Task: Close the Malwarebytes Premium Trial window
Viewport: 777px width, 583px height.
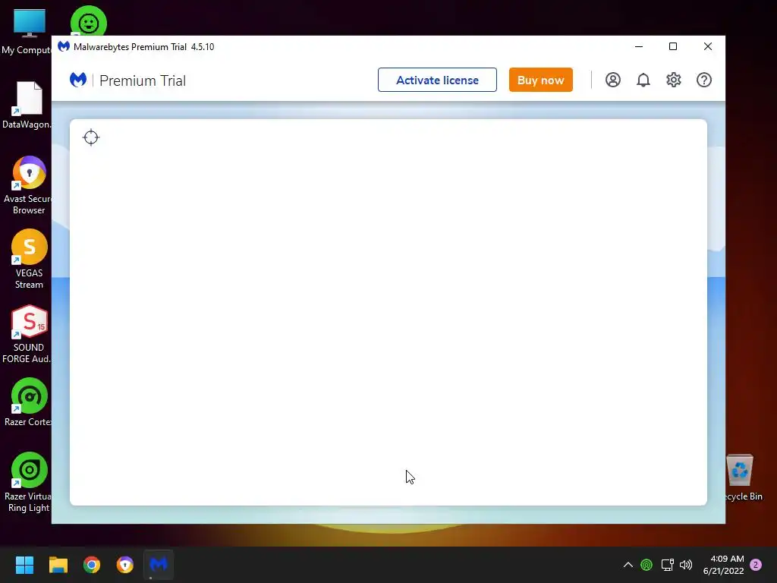Action: point(708,46)
